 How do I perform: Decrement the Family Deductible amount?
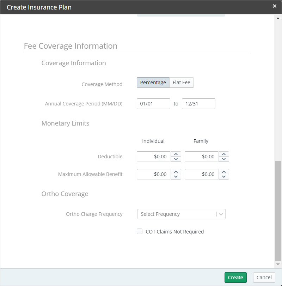(224, 159)
